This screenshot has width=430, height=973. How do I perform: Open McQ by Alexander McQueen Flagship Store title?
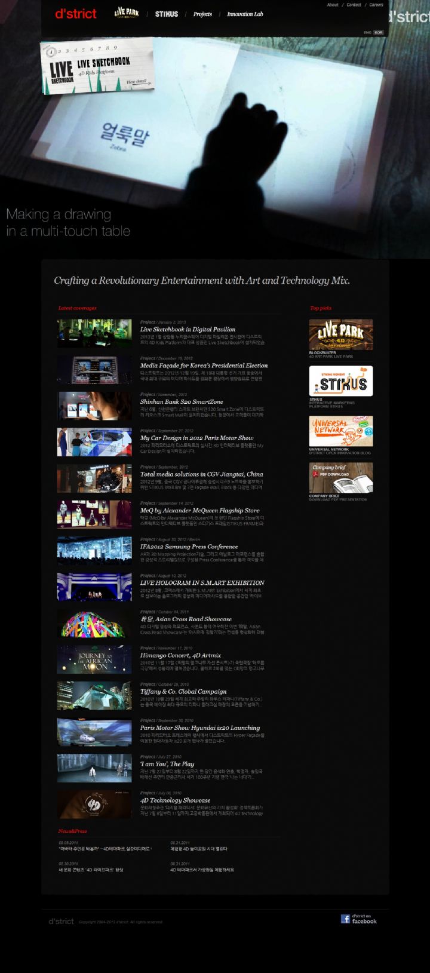200,511
